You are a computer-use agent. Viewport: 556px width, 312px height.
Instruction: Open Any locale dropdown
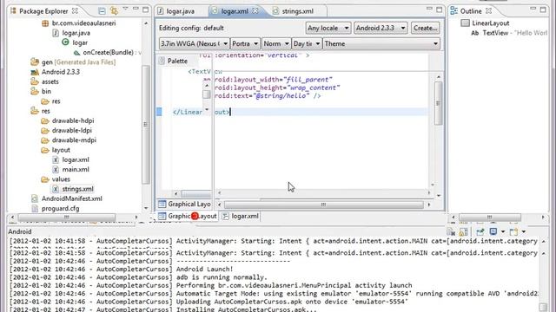(x=328, y=28)
